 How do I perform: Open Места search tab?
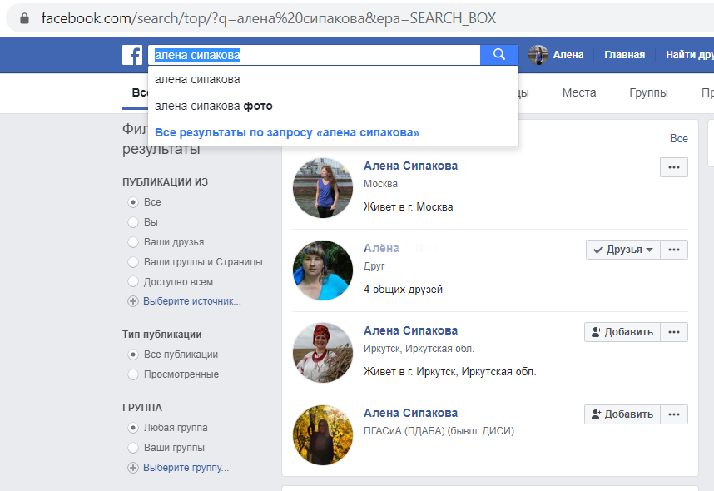coord(578,92)
